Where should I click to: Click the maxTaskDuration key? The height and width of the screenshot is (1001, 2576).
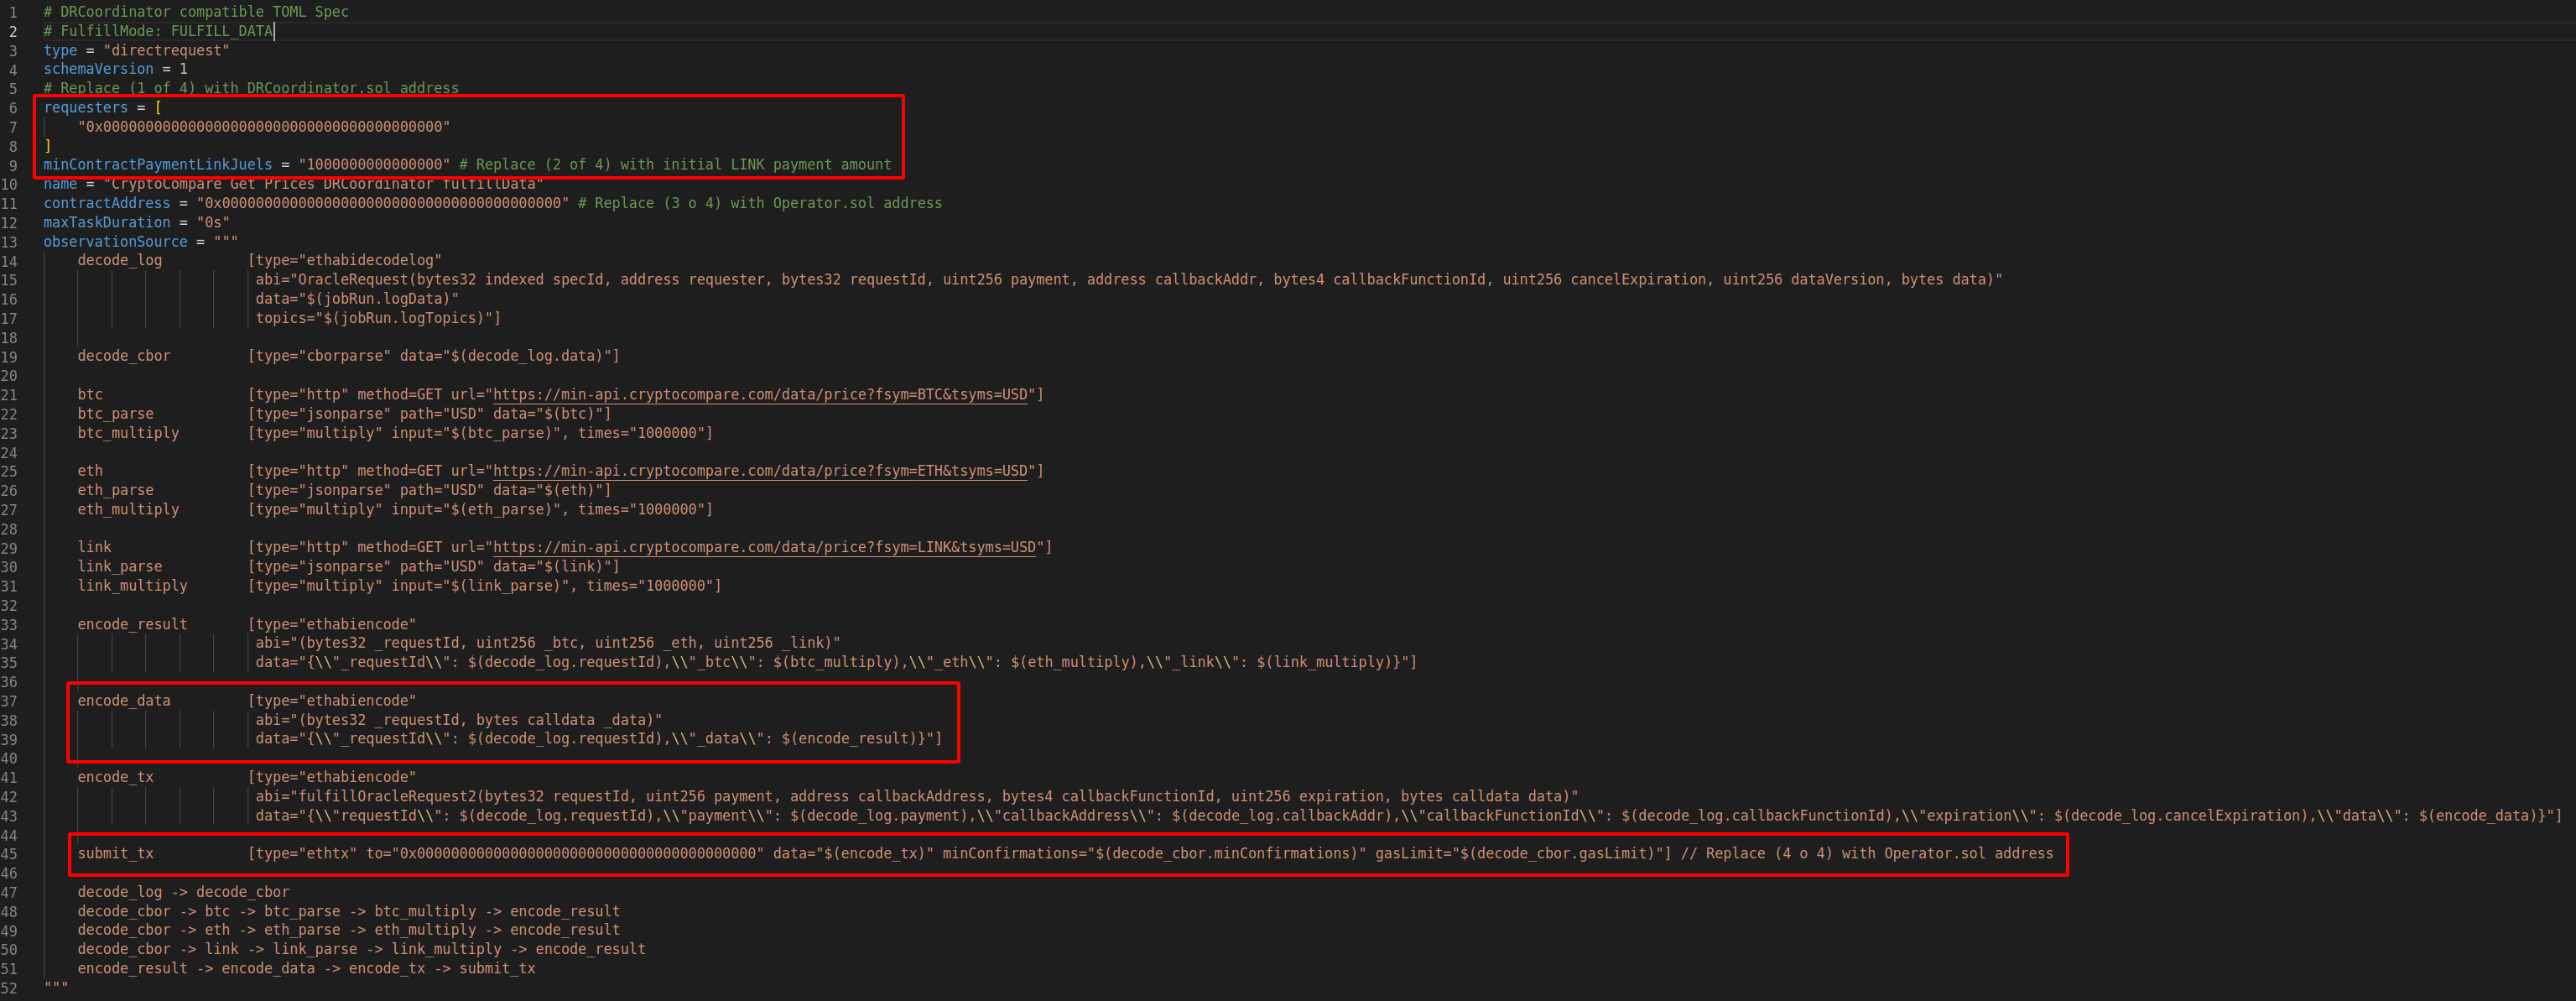pos(106,222)
